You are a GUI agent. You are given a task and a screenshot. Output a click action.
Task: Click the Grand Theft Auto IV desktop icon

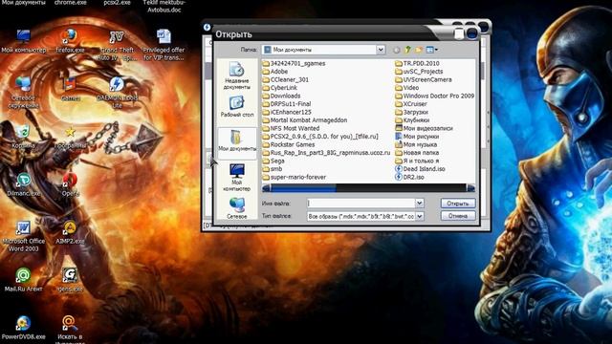point(117,45)
